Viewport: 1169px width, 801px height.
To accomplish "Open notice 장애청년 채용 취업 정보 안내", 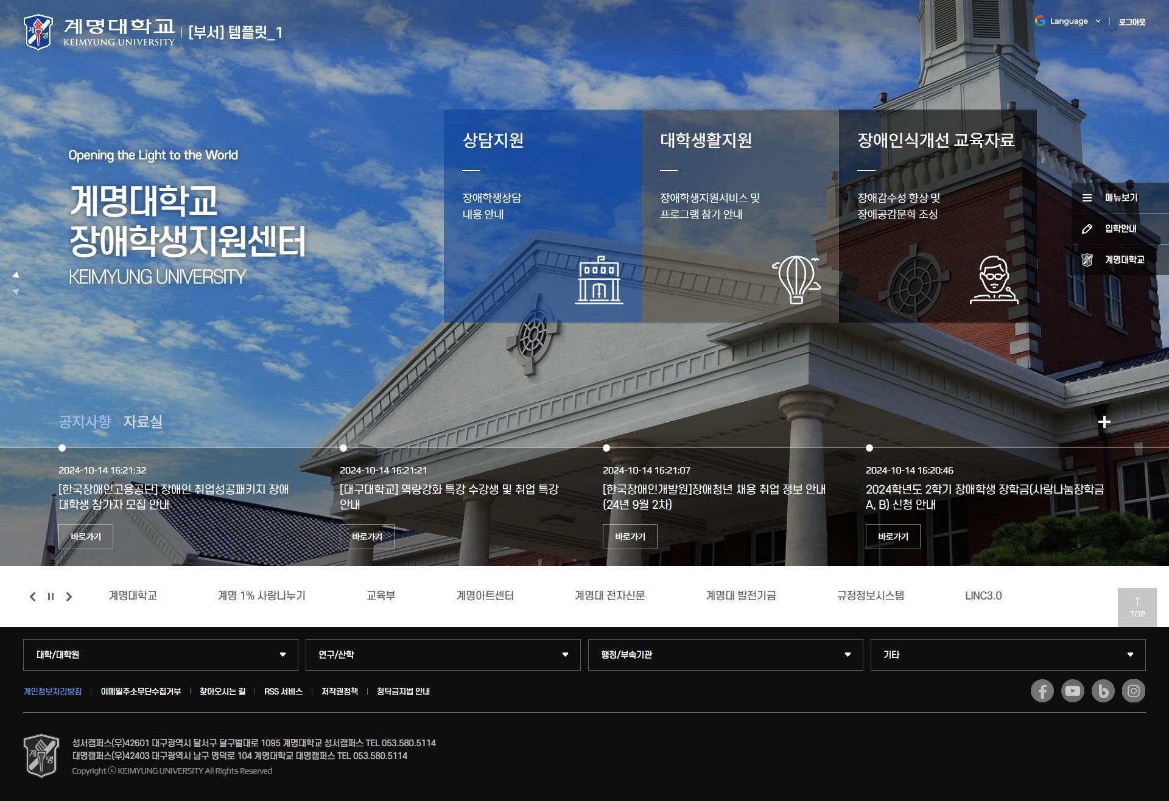I will (x=714, y=497).
